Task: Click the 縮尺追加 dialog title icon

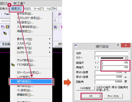Action: (76, 46)
